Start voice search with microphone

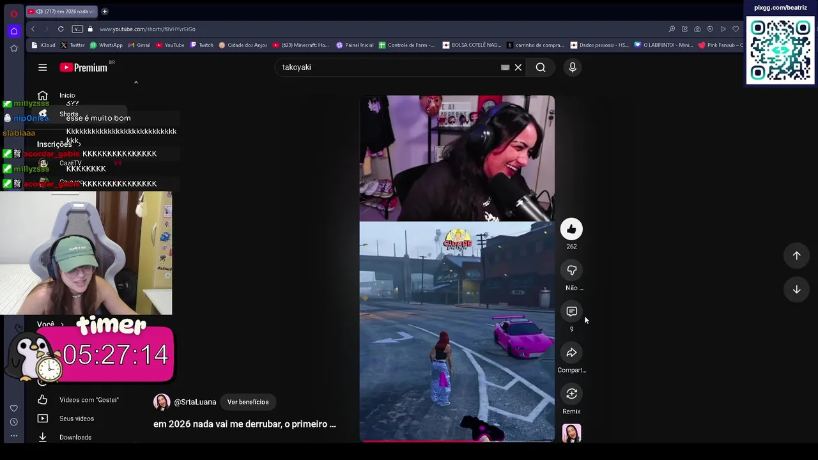click(573, 67)
